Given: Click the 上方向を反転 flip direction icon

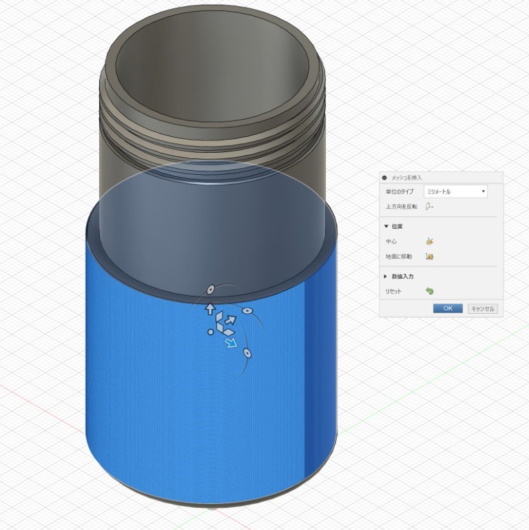Looking at the screenshot, I should pos(429,206).
